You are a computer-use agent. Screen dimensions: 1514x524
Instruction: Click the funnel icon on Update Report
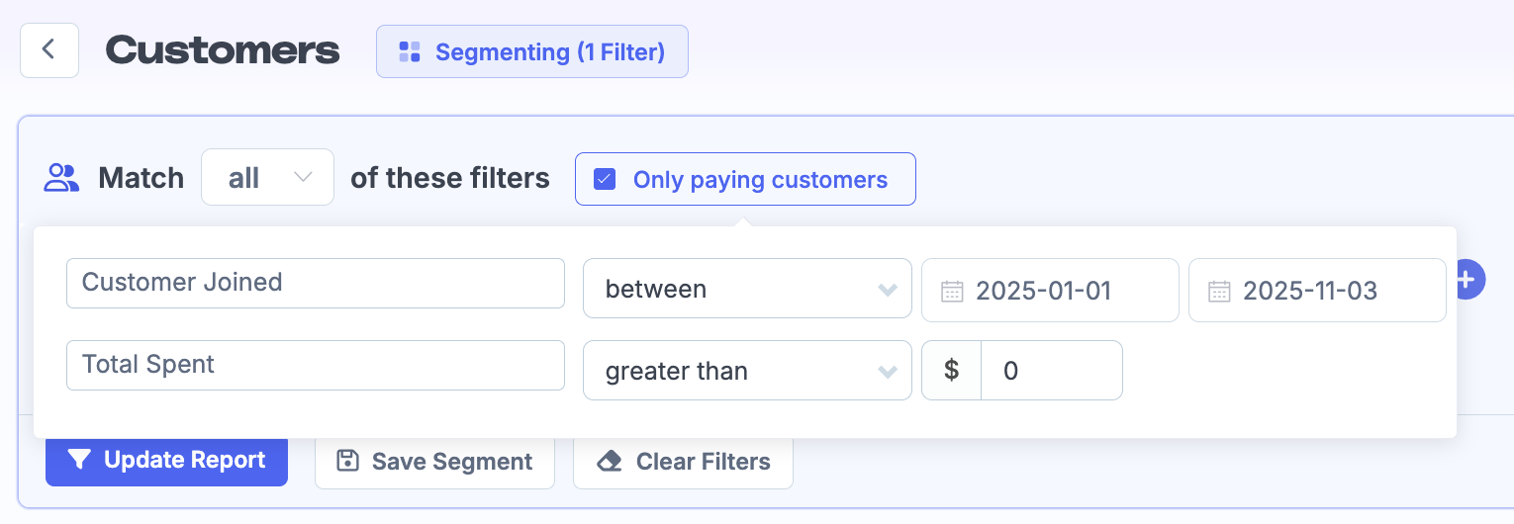pyautogui.click(x=80, y=460)
